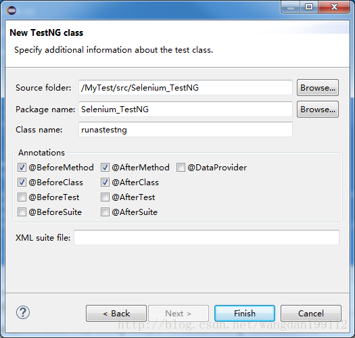Focus the Class name text field

tap(185, 130)
